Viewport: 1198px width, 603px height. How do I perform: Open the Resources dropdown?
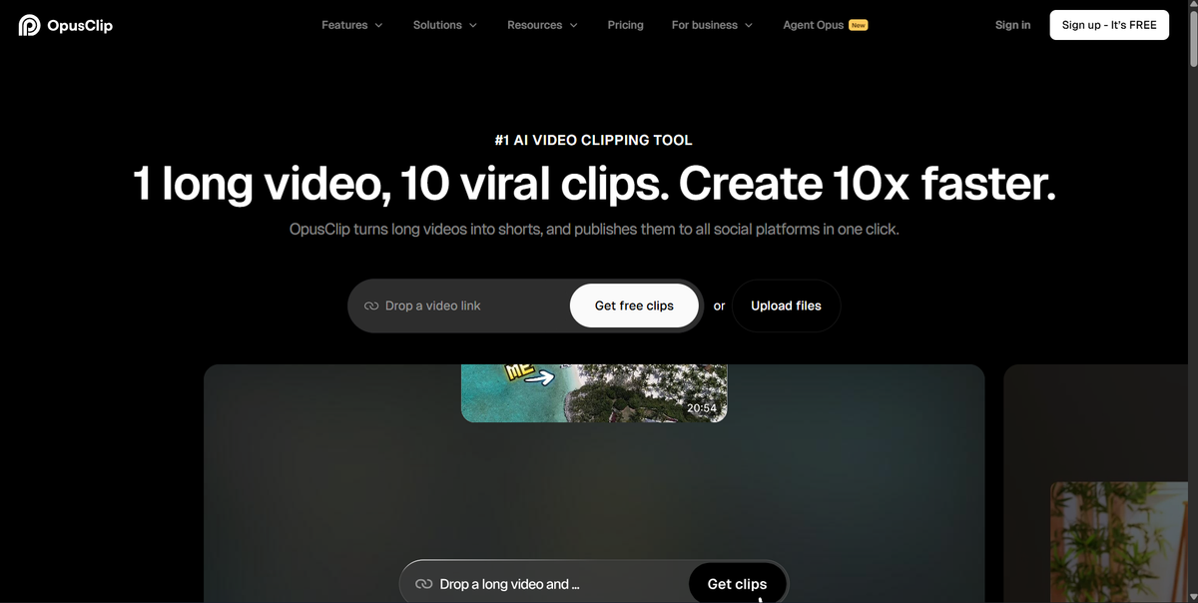[542, 25]
